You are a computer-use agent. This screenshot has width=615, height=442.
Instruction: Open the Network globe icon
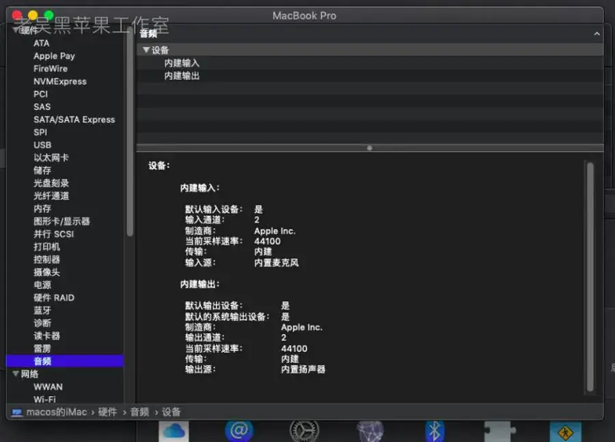coord(370,431)
